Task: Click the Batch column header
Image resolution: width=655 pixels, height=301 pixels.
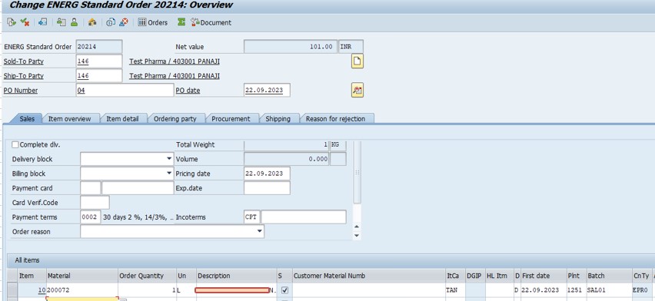Action: (x=609, y=276)
